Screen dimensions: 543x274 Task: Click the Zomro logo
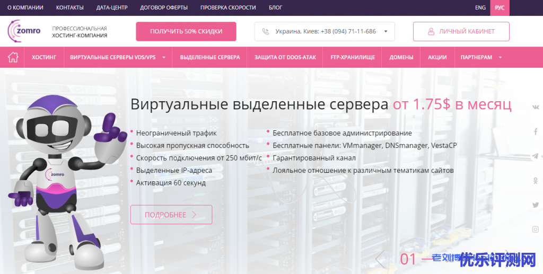coord(24,31)
